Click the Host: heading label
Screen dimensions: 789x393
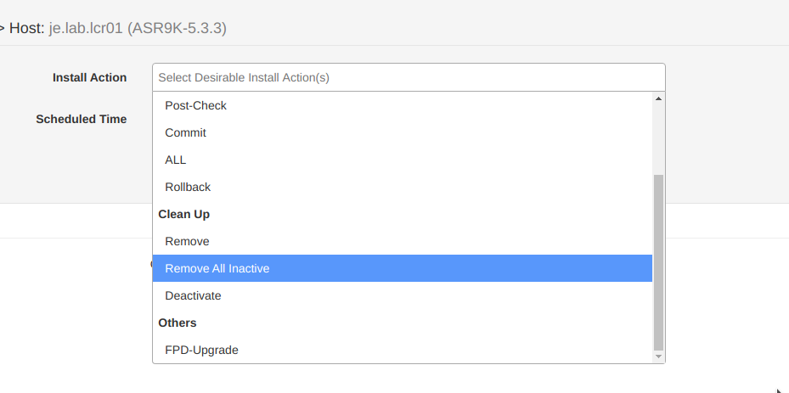(x=25, y=28)
